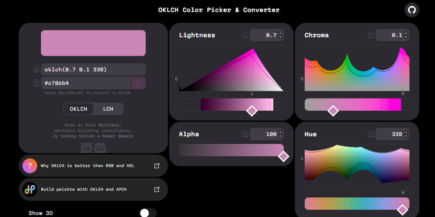
Task: Click the L badge icon in the Lightness panel
Action: point(245,35)
